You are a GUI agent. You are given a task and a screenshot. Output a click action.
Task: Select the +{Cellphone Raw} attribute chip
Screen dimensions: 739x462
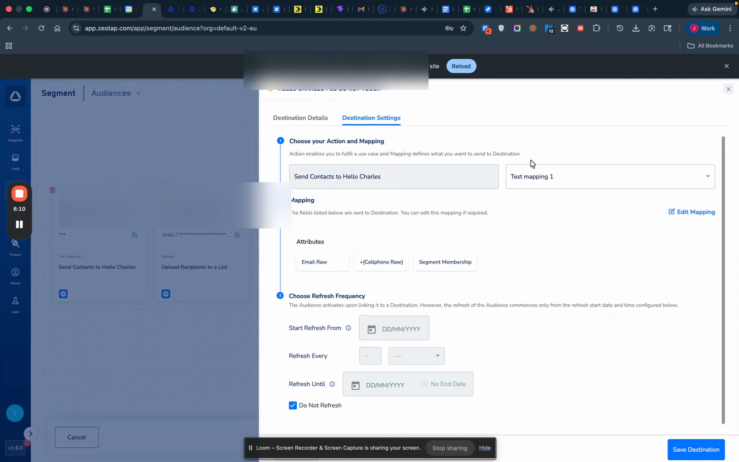tap(381, 262)
